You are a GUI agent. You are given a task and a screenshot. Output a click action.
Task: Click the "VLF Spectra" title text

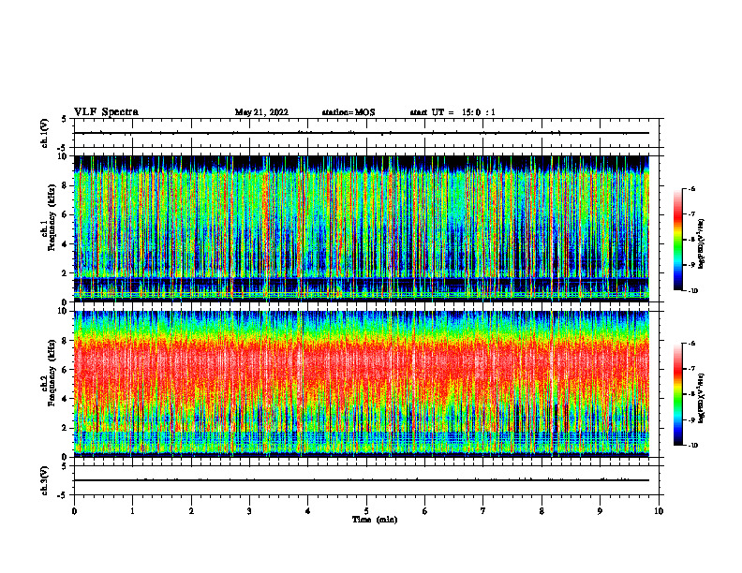106,112
